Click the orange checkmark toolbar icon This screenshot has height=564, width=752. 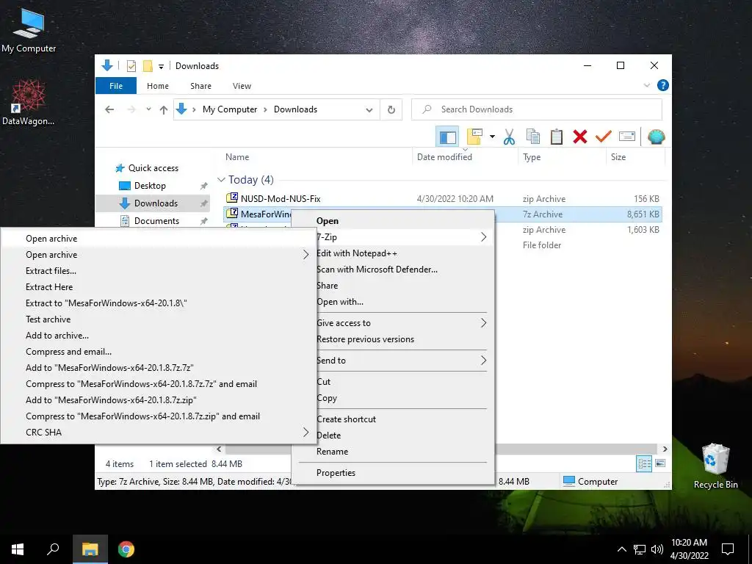604,137
